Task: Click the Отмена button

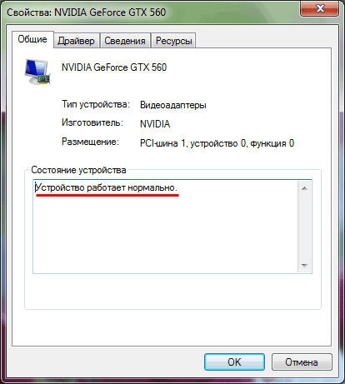Action: coord(302,362)
